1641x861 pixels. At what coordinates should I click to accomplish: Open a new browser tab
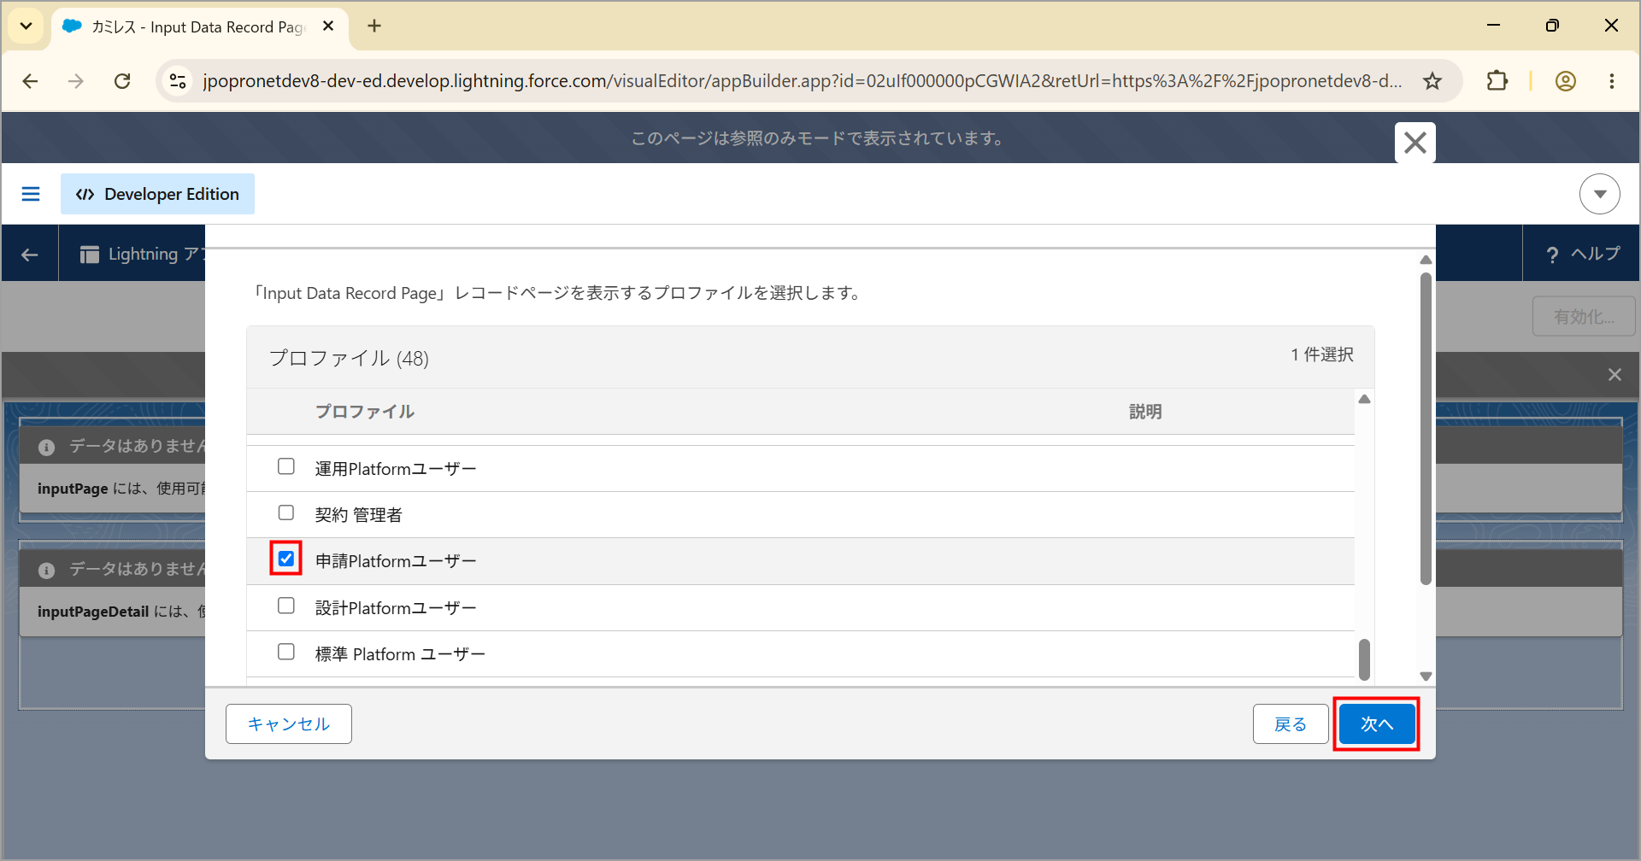pos(374,26)
